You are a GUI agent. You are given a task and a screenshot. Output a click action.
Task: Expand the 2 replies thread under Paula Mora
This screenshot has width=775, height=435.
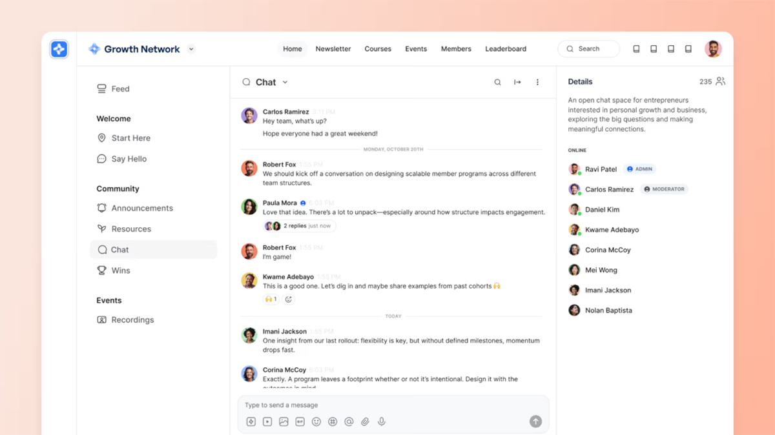click(300, 226)
